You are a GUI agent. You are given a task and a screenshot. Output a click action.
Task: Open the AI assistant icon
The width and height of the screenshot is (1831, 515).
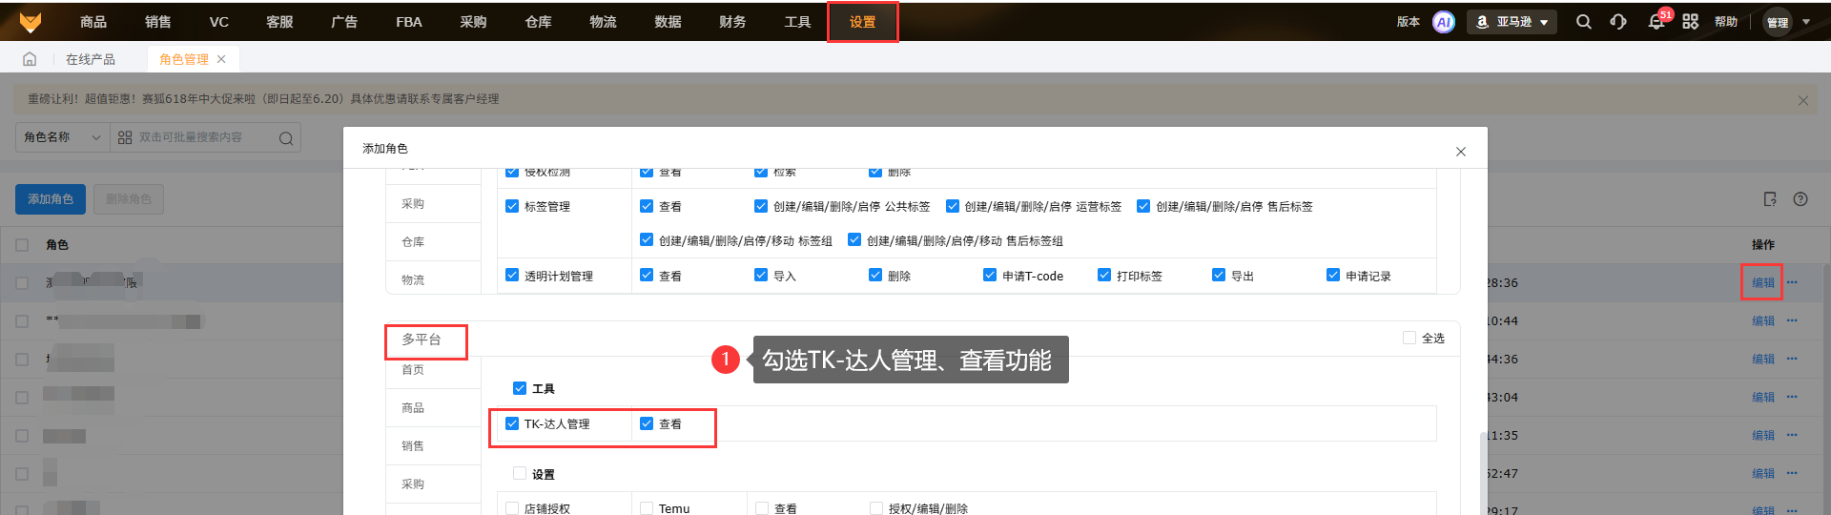(1444, 22)
